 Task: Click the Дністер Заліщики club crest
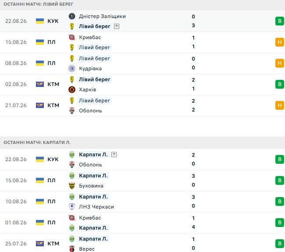click(72, 16)
